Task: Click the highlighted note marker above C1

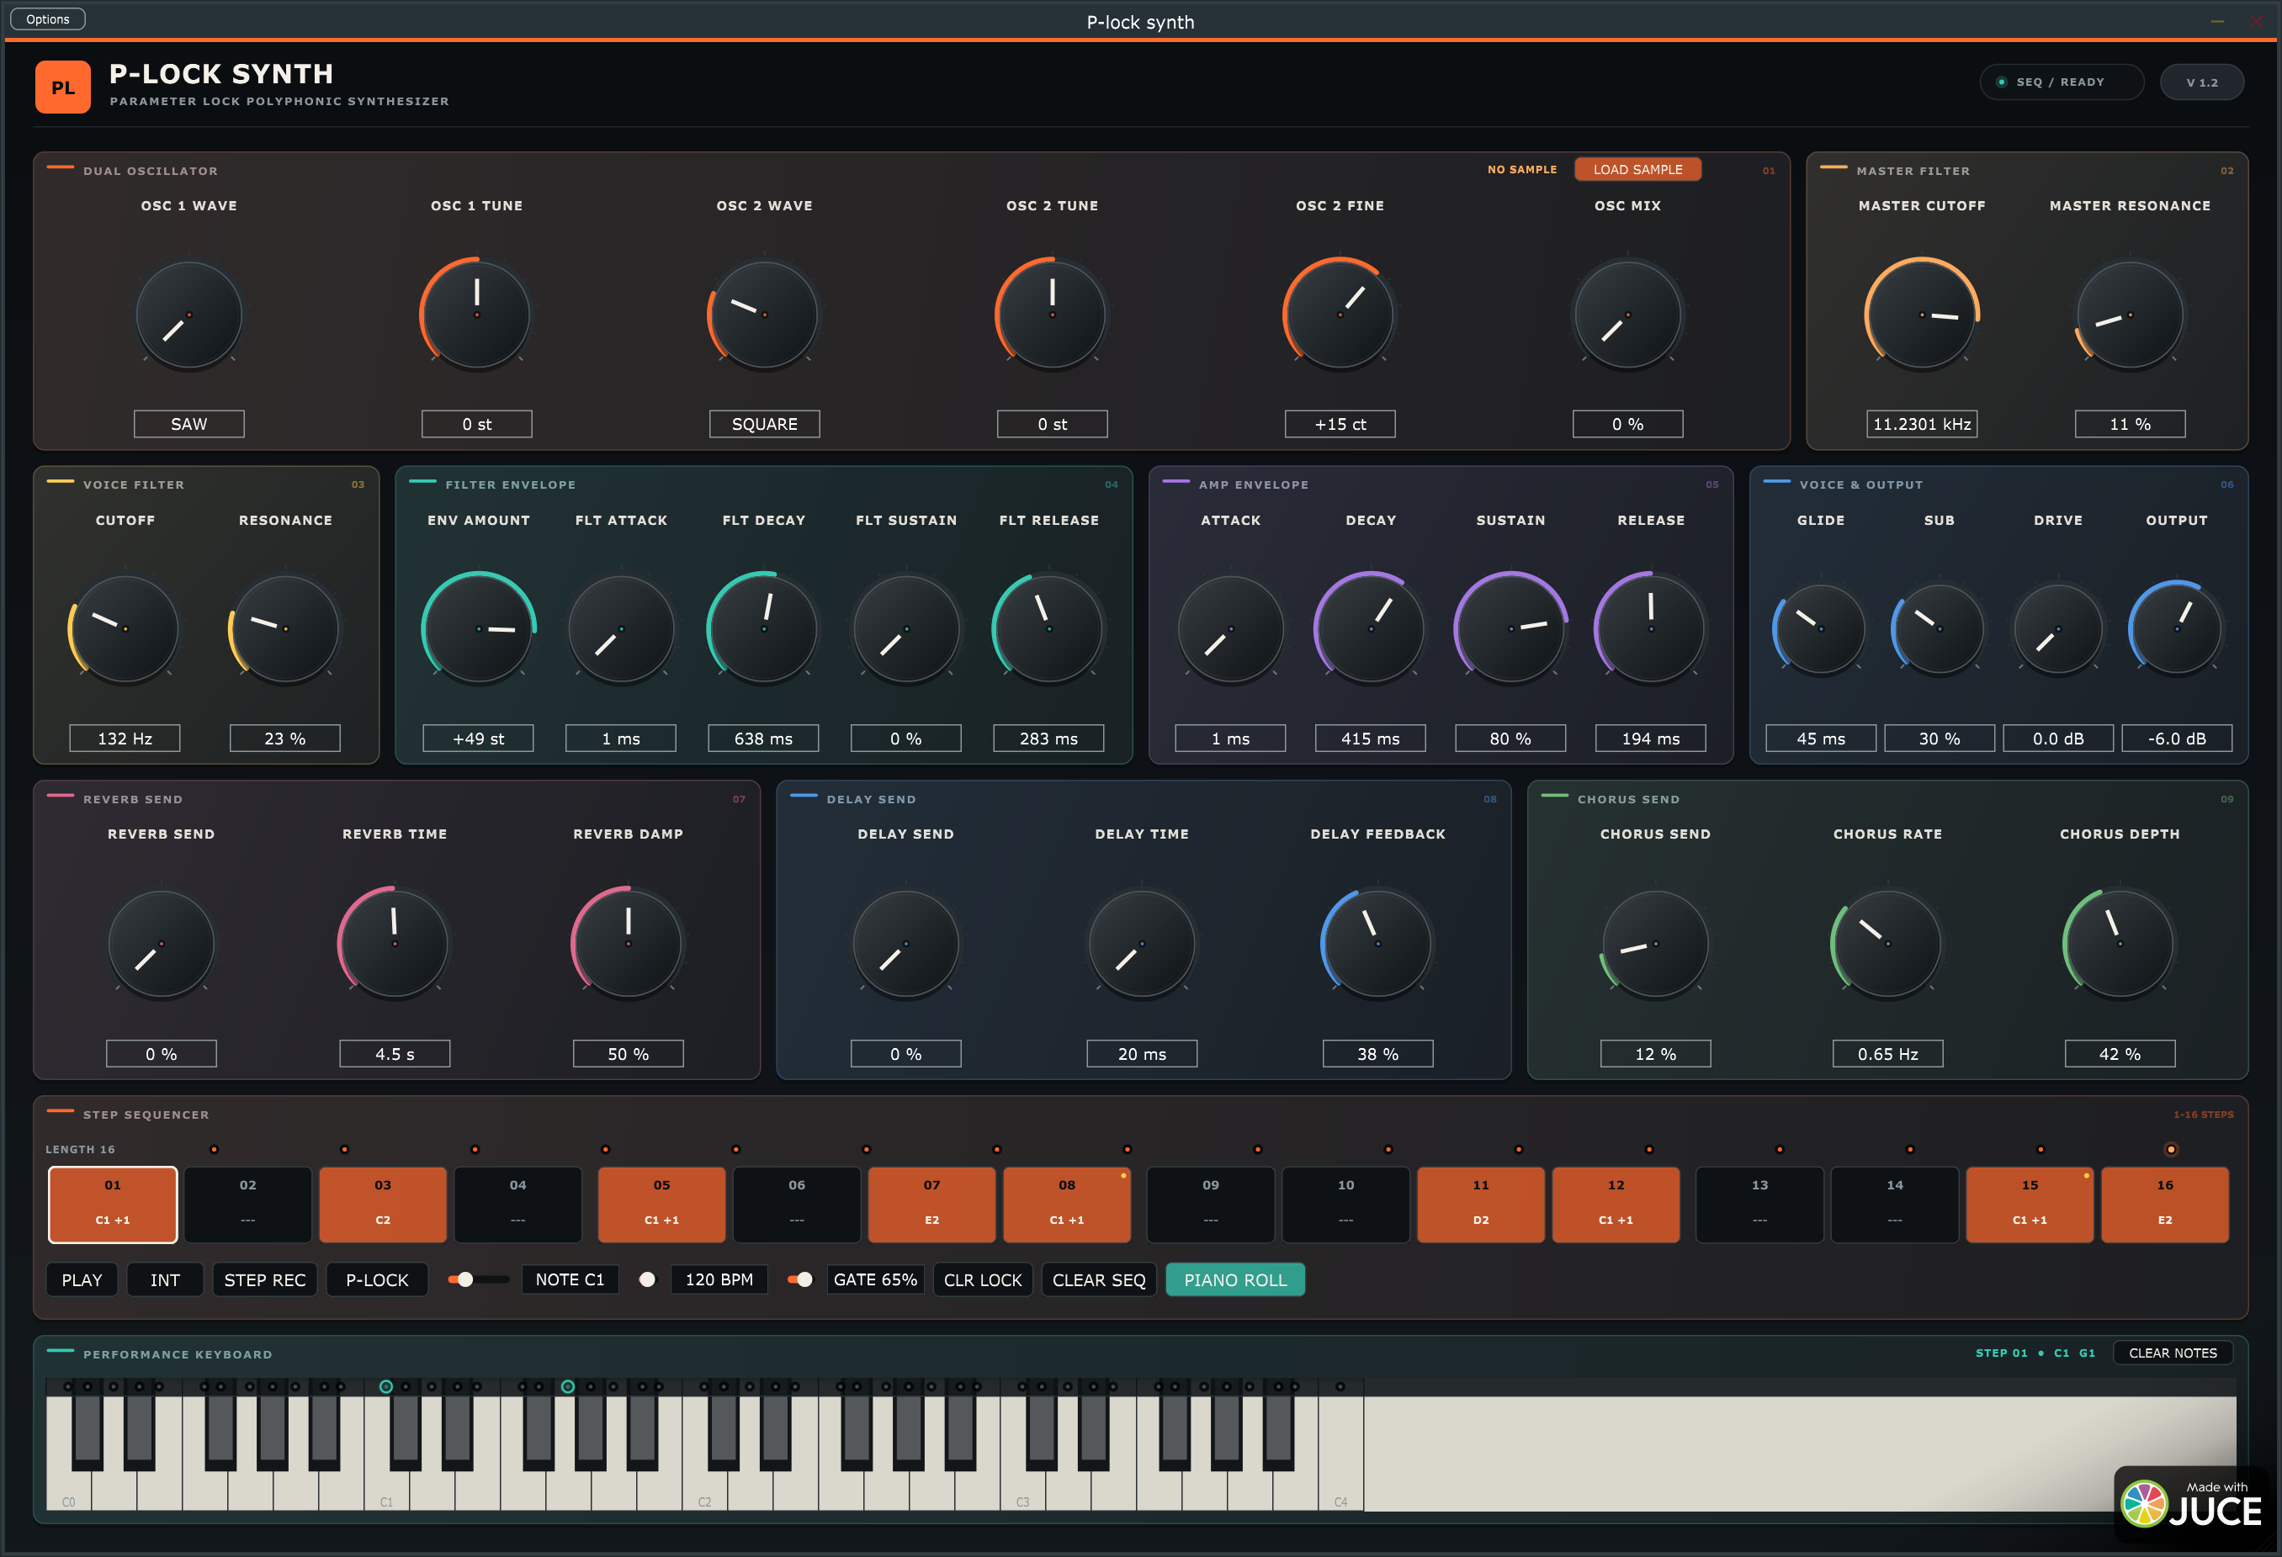Action: click(386, 1387)
